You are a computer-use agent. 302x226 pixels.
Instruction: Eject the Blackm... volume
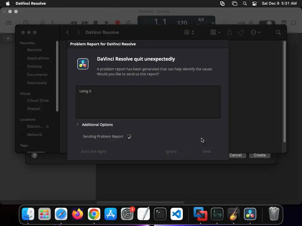(x=47, y=127)
